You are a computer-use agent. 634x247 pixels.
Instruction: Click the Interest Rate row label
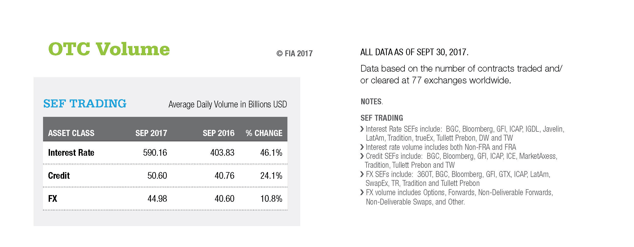pyautogui.click(x=71, y=153)
